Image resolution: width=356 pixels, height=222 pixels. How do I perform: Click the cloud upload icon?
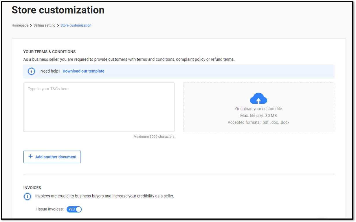click(x=258, y=99)
